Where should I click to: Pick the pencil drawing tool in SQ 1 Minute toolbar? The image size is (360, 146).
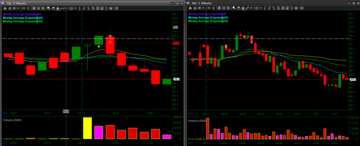tap(247, 8)
